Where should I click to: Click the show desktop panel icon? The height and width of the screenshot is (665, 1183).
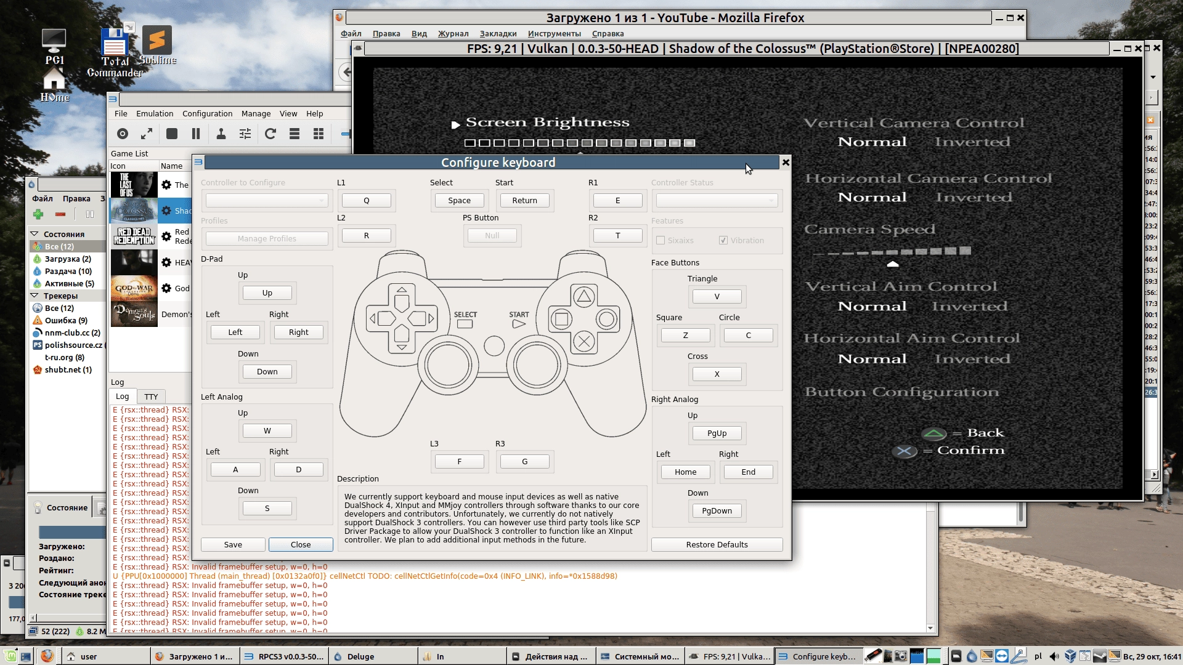coord(26,656)
